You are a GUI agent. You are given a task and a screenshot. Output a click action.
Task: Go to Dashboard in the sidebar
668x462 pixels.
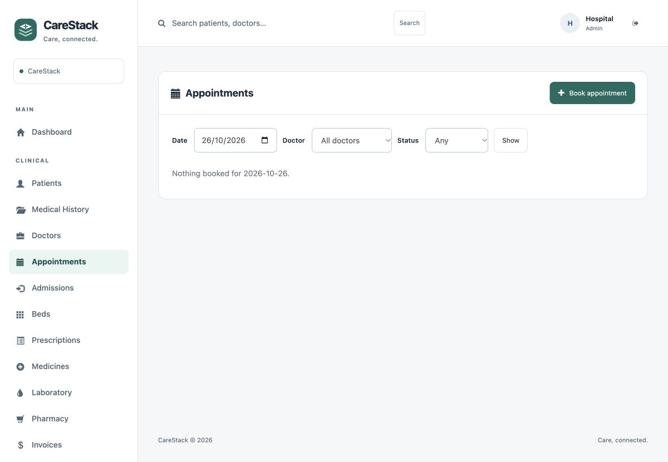click(68, 132)
